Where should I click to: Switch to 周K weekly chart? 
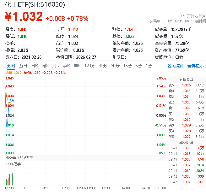tap(45, 66)
